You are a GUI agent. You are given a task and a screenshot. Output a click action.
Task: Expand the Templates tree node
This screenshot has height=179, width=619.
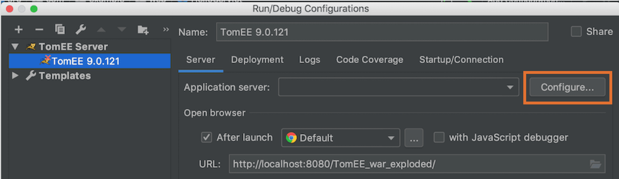point(15,76)
